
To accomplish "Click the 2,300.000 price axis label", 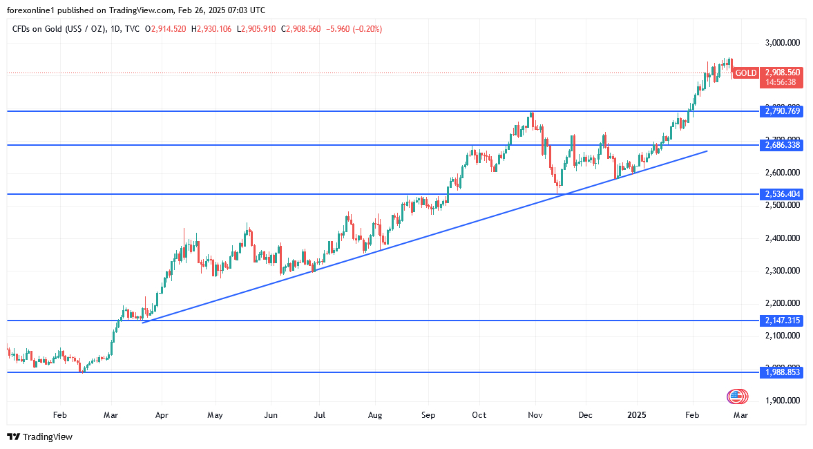I will (x=783, y=271).
